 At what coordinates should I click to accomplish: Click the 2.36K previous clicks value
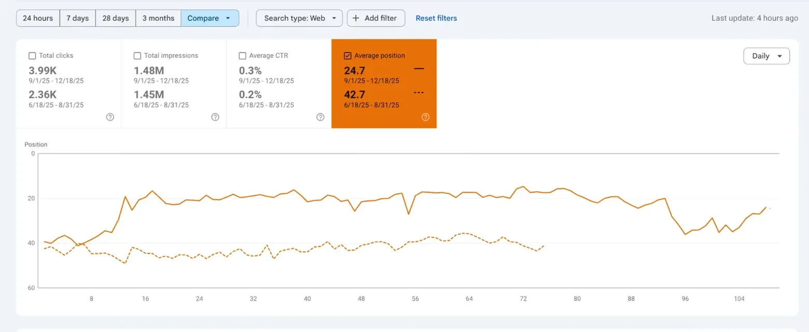click(x=43, y=94)
